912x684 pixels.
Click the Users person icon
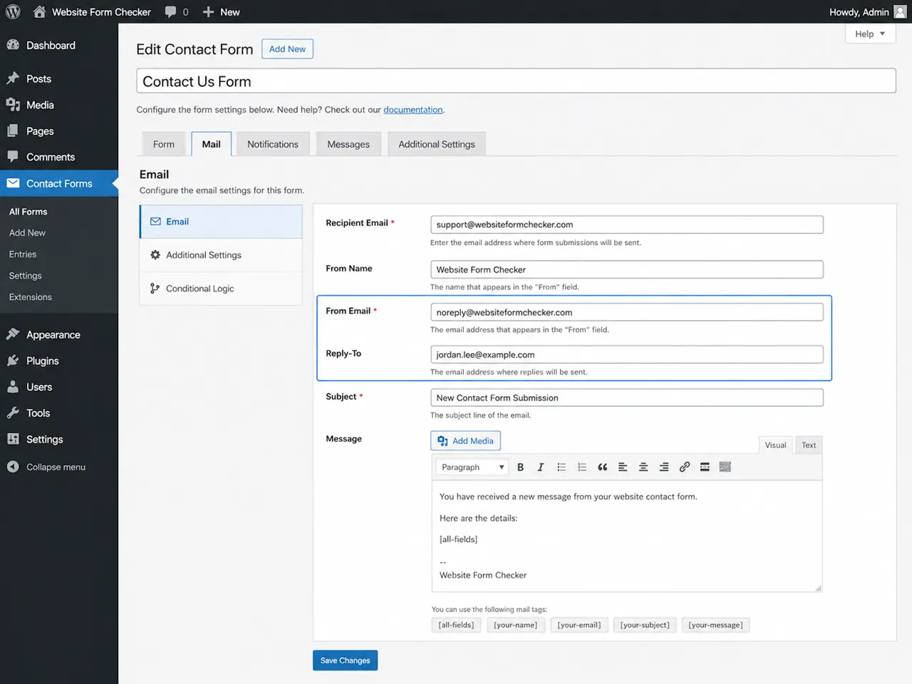click(13, 387)
